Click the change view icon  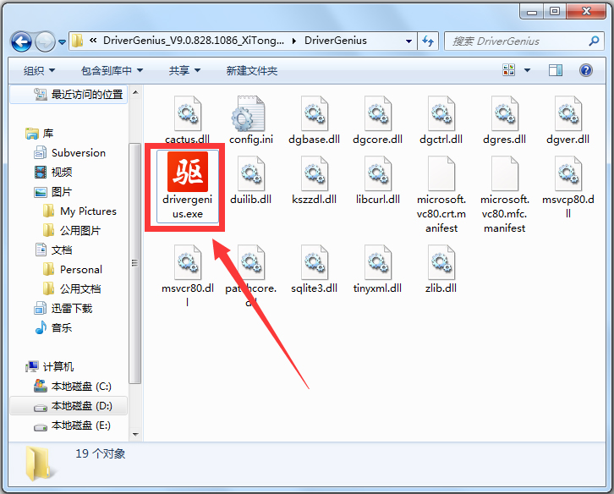coord(508,70)
